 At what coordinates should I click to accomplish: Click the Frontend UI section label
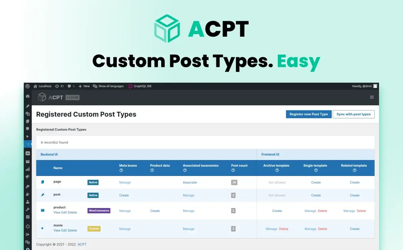point(270,154)
